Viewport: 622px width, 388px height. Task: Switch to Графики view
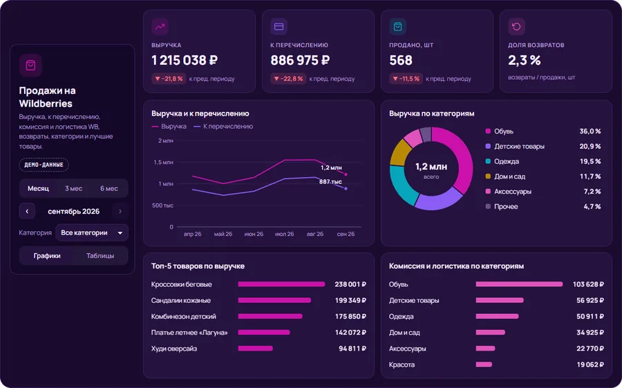pos(47,256)
